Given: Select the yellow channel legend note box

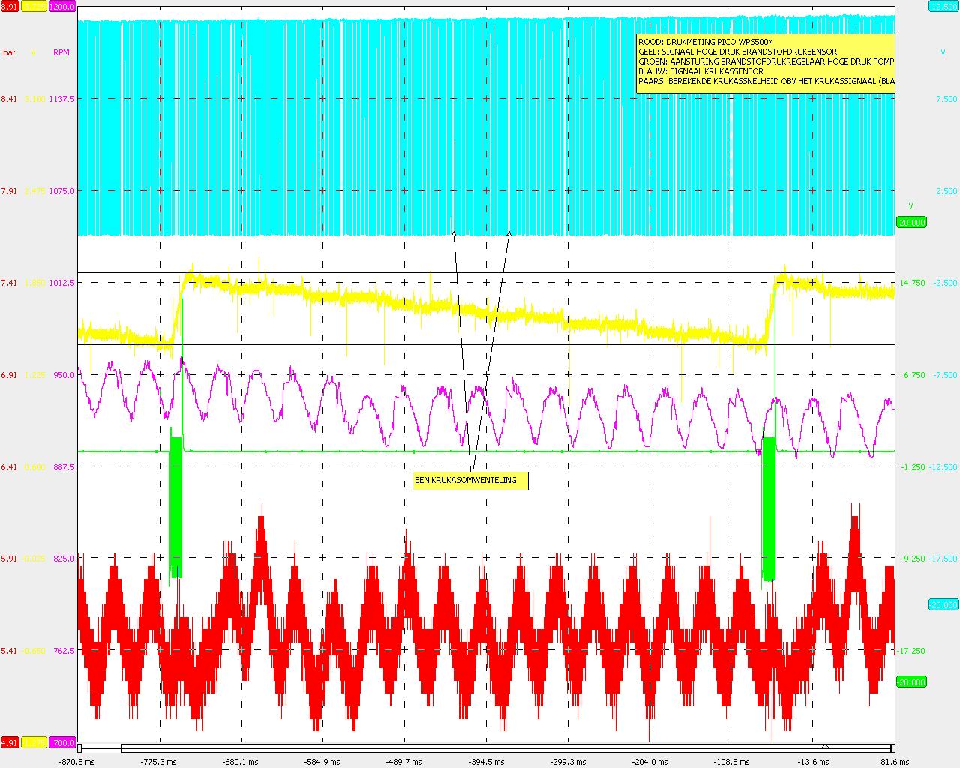Looking at the screenshot, I should pyautogui.click(x=765, y=64).
